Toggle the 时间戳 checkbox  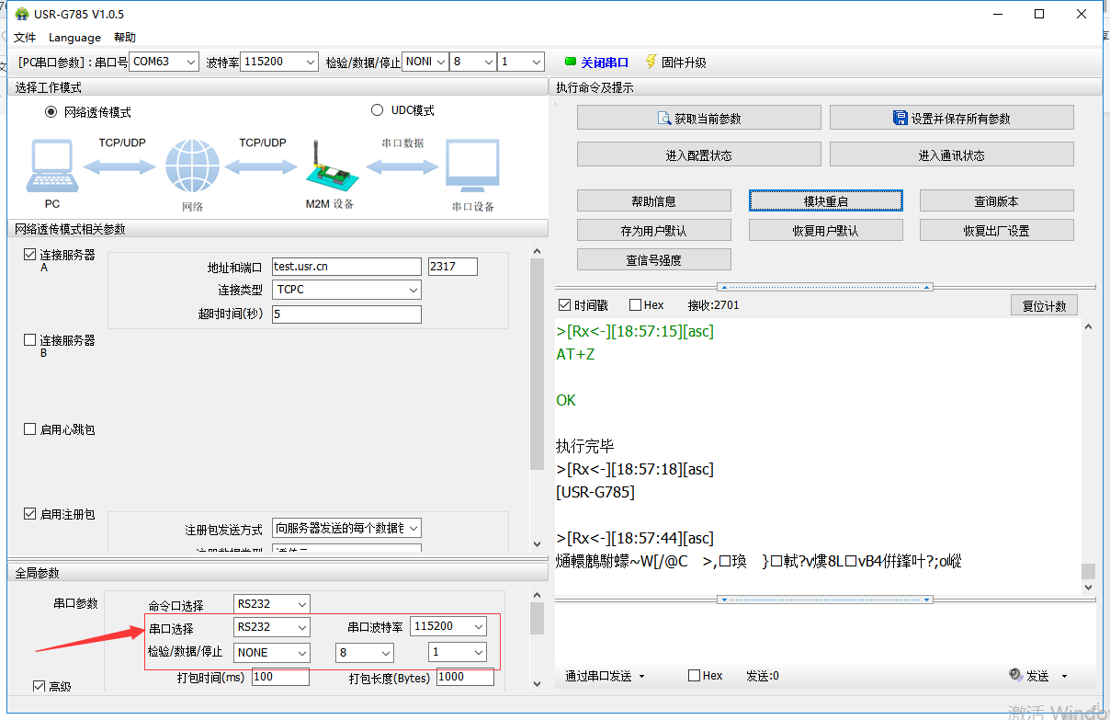(564, 305)
